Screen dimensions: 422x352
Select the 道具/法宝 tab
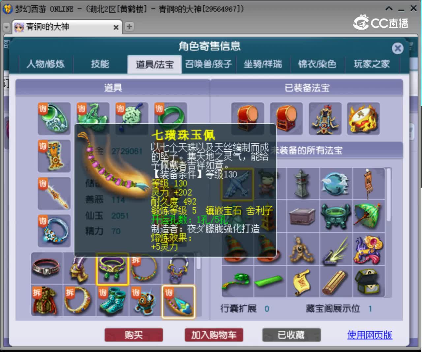coord(155,64)
